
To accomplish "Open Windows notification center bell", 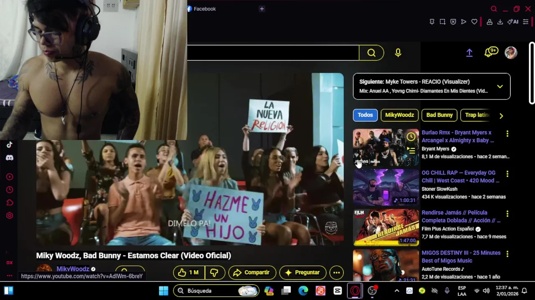I will click(524, 291).
